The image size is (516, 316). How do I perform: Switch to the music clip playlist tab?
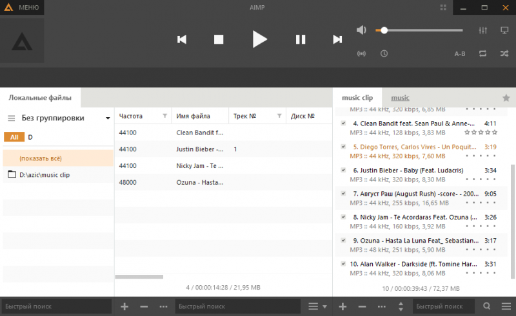click(x=357, y=98)
